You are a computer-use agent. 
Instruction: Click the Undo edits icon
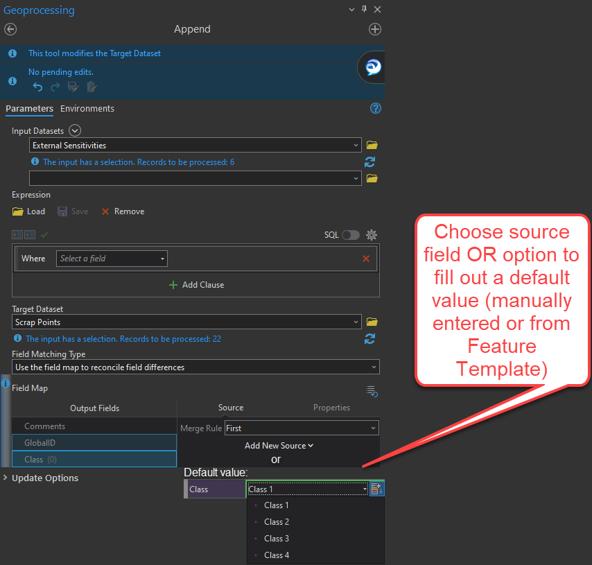(37, 87)
